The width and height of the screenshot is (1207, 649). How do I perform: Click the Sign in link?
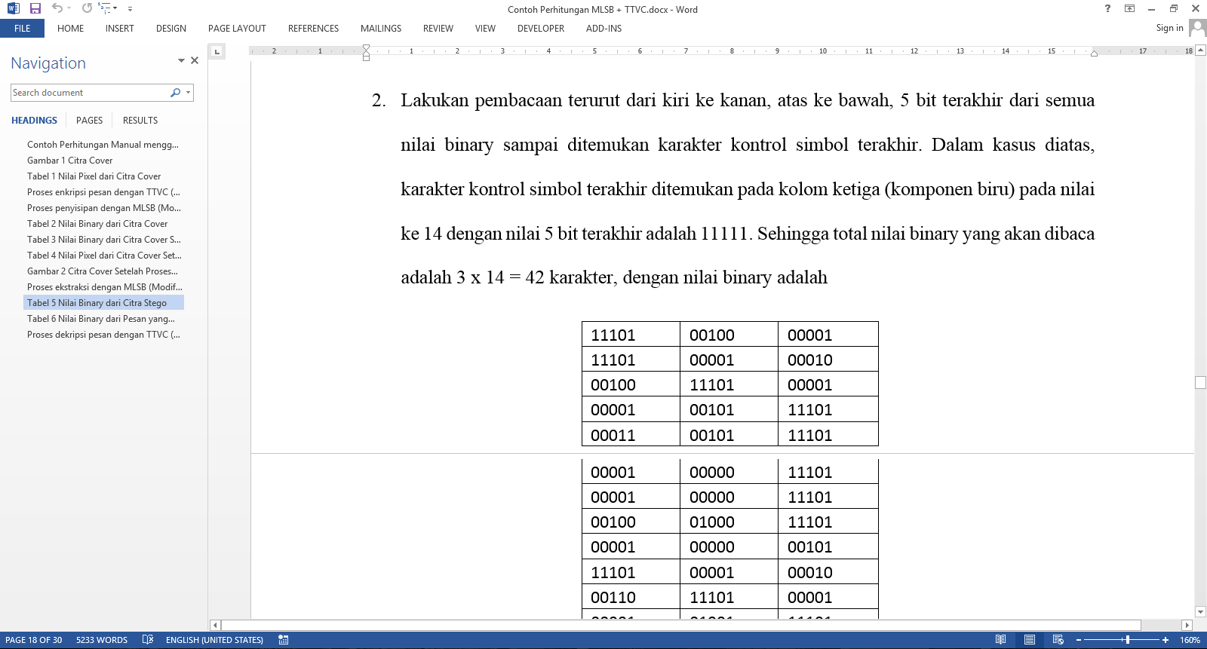pos(1169,28)
